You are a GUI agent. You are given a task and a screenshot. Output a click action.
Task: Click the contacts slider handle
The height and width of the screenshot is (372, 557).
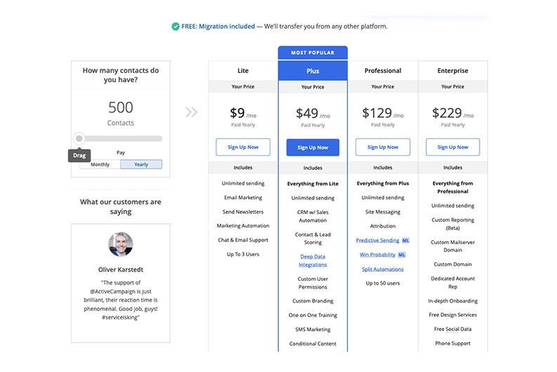pos(79,138)
